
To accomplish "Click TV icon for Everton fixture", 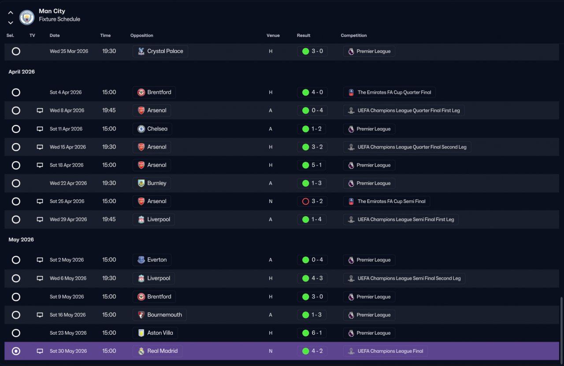I will [40, 260].
